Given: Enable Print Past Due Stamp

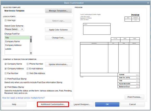Looking at the screenshot, I should click(5, 79).
